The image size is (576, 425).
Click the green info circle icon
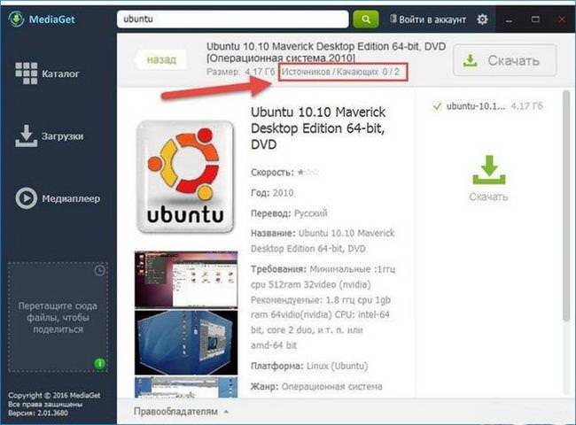(x=100, y=363)
